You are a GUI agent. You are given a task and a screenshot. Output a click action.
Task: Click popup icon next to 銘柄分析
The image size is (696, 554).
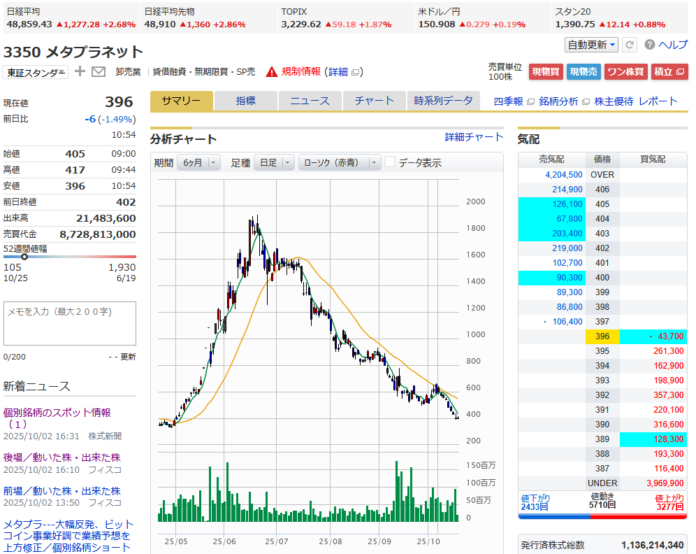point(586,101)
